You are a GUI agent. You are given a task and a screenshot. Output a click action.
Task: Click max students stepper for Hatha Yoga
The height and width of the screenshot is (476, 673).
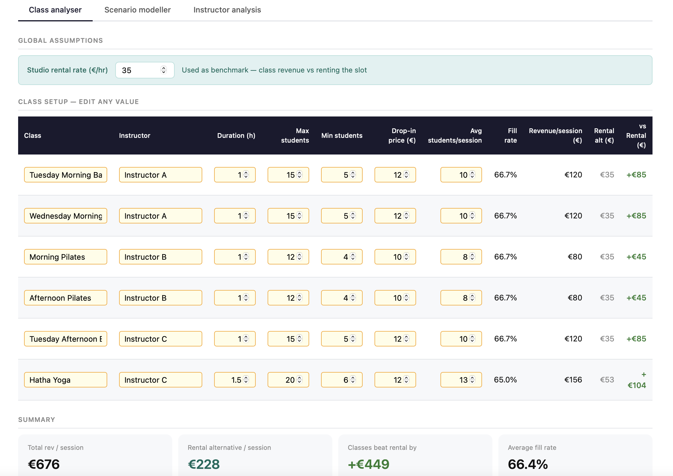click(299, 380)
